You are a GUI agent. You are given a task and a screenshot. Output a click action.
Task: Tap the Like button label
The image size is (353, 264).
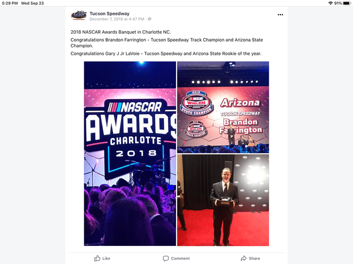106,258
